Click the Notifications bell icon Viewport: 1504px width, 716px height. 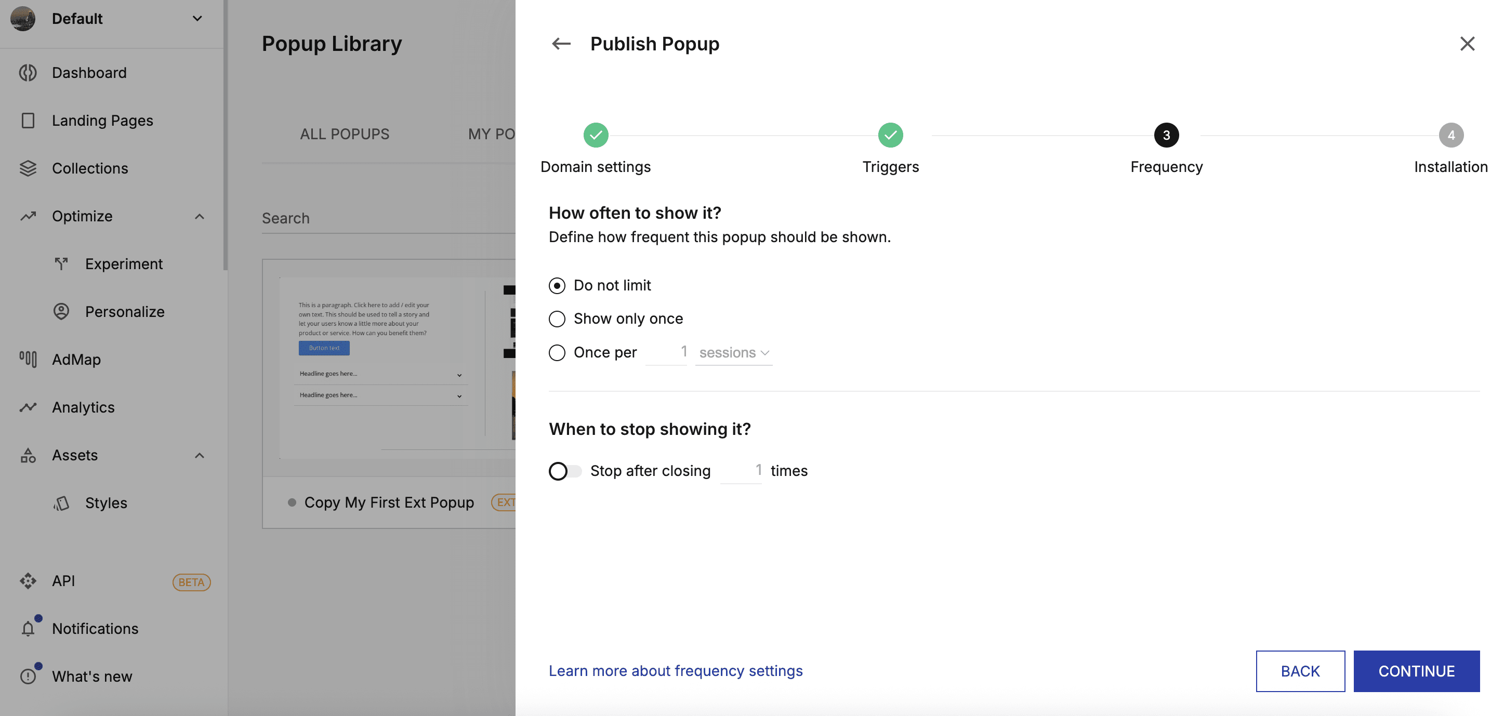[28, 629]
